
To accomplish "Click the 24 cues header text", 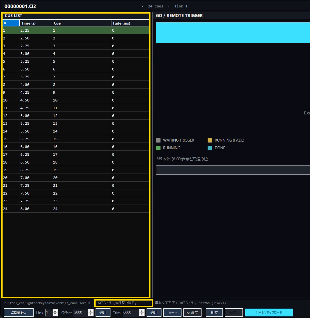I will [156, 6].
